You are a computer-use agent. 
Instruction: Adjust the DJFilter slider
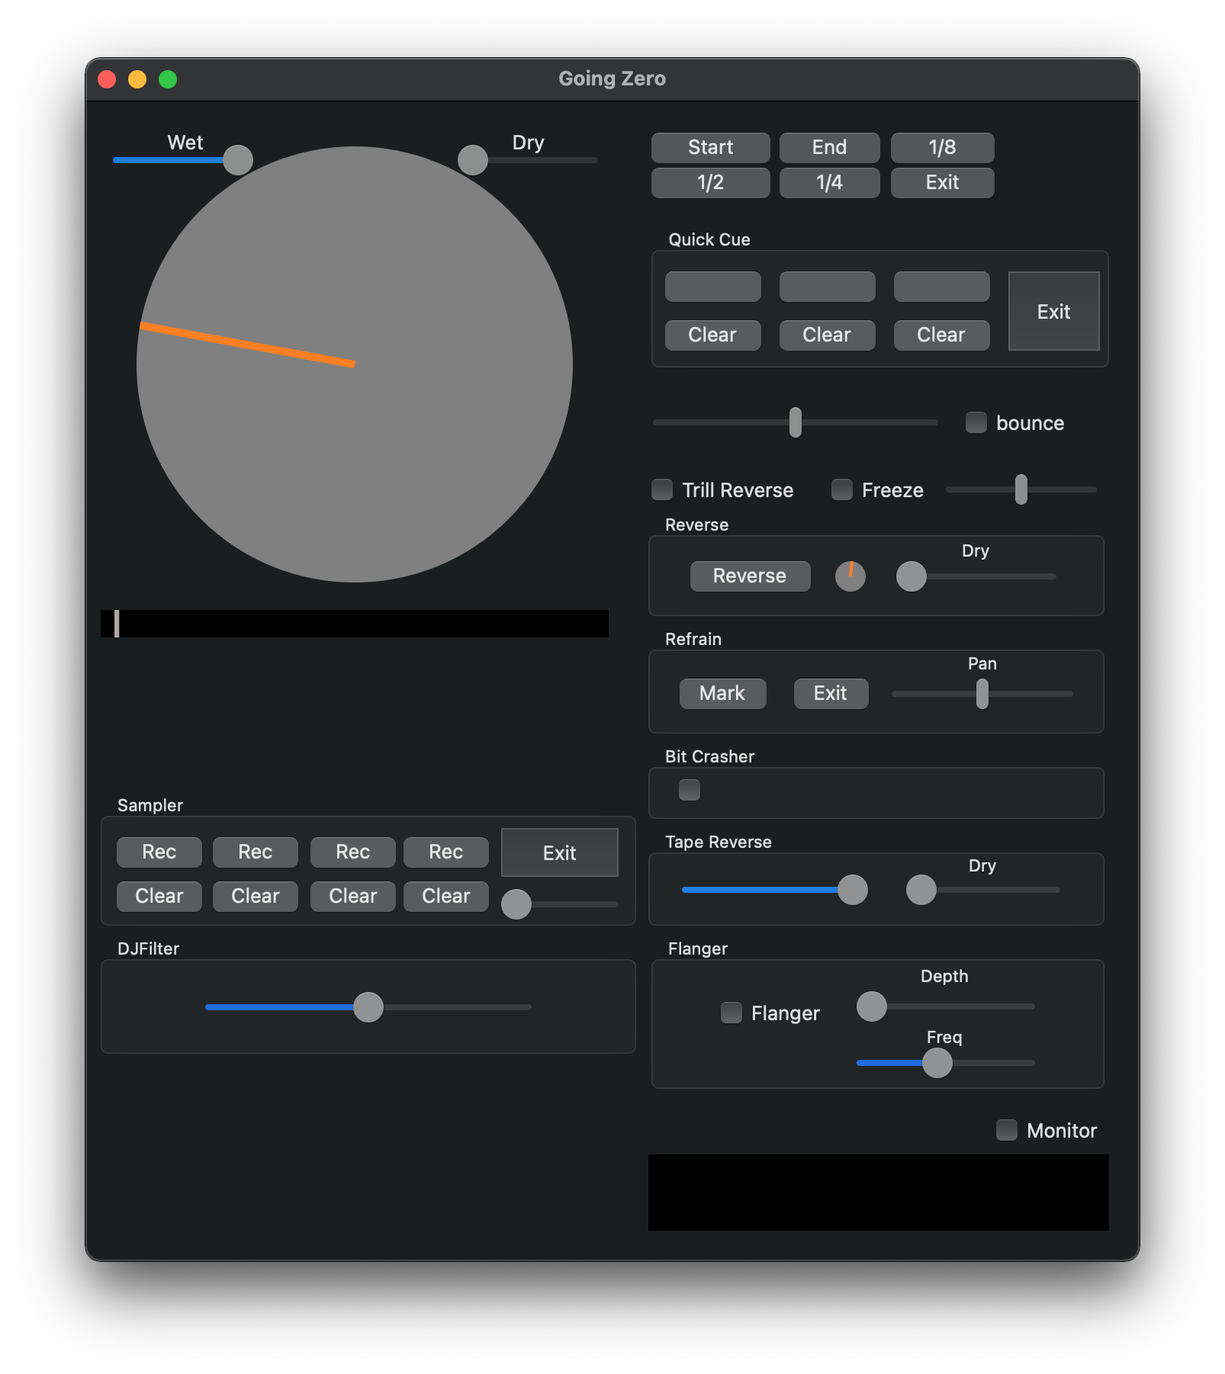368,1006
